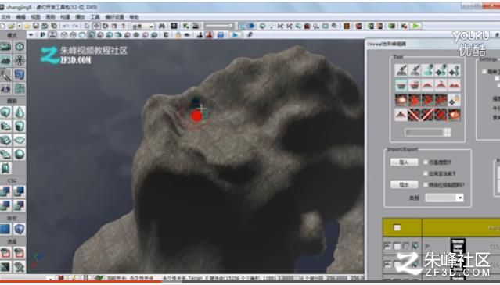
Task: Open the class (类别) dropdown in Import/Export
Action: (x=444, y=198)
